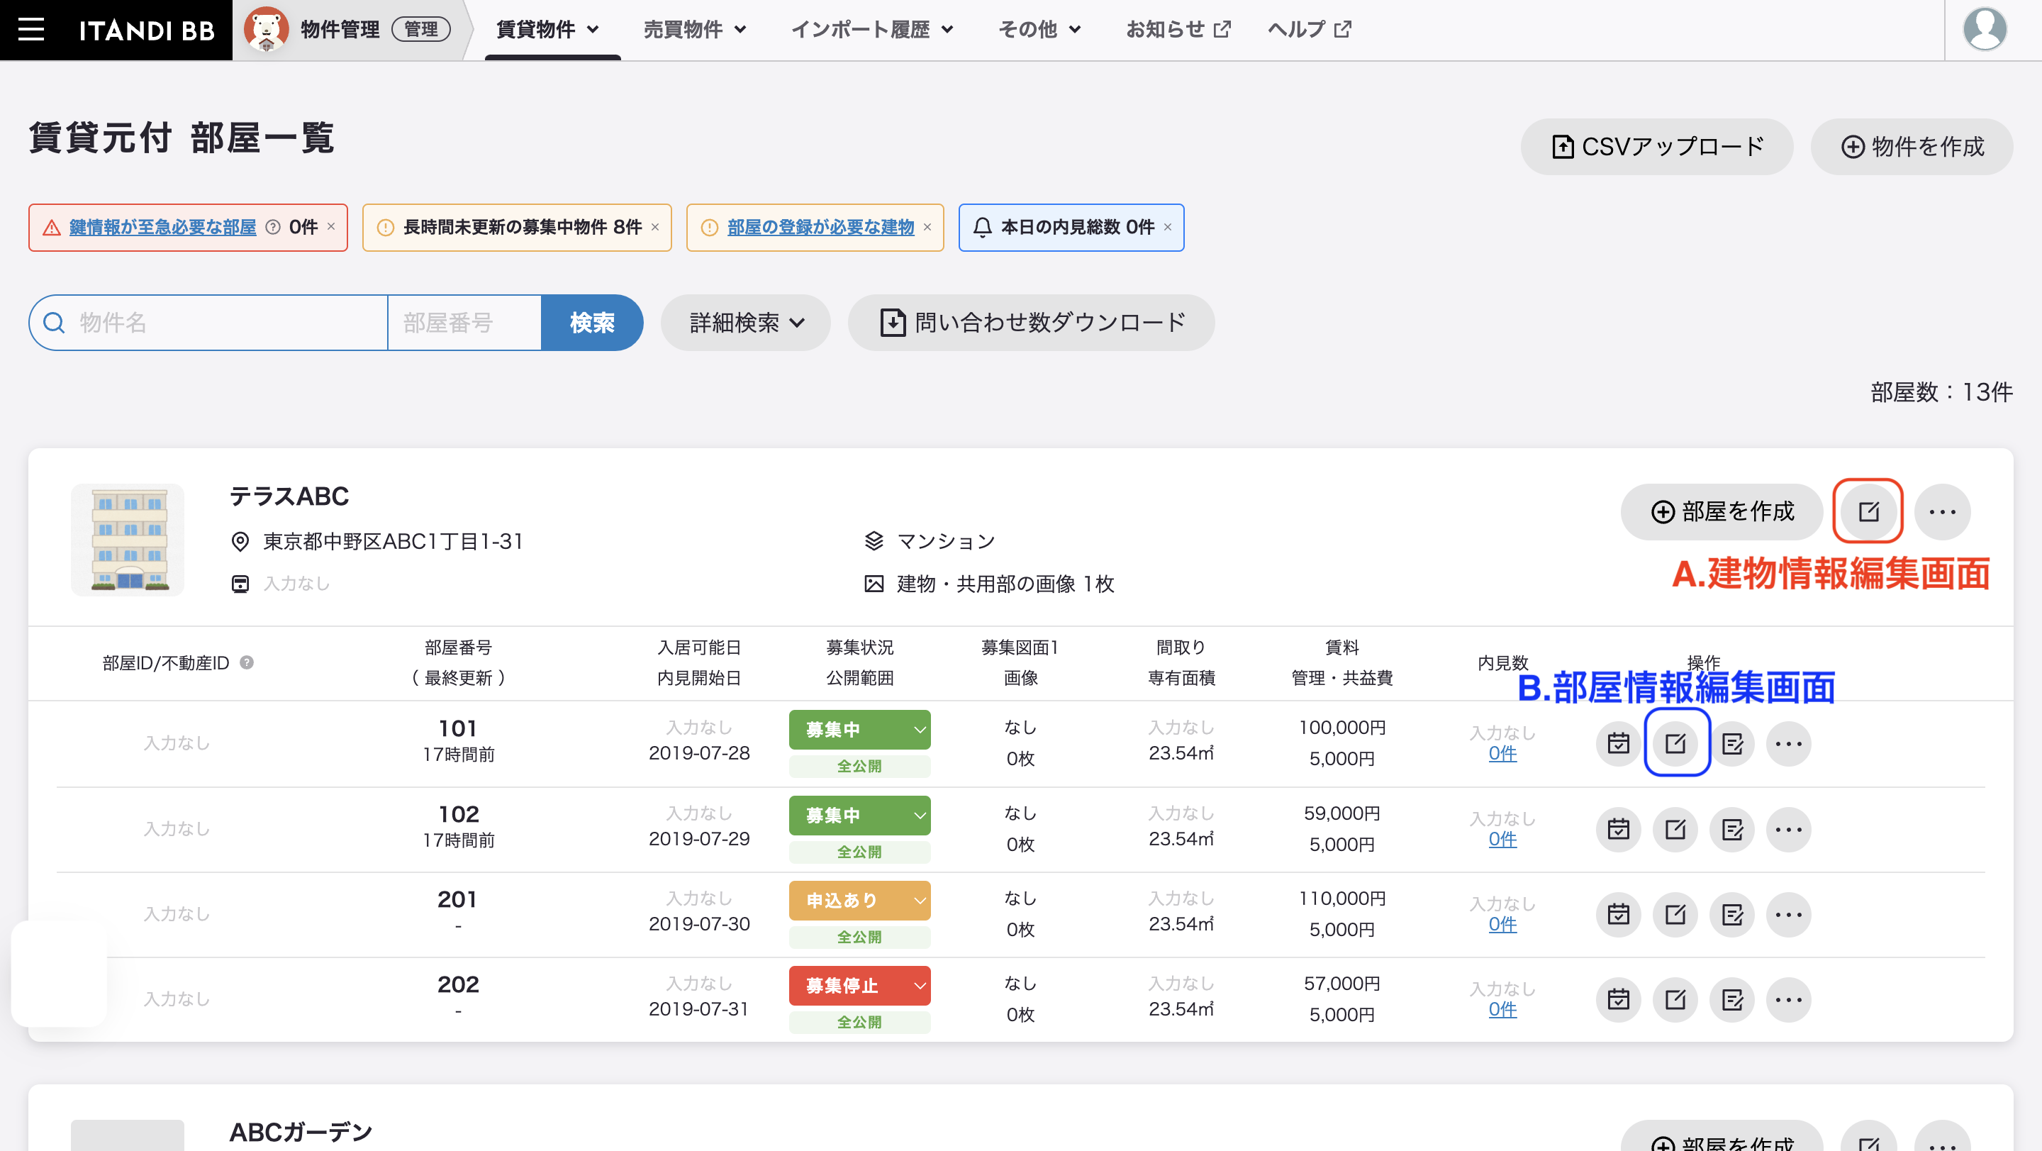Click 全公開 badge for room 101
The width and height of the screenshot is (2042, 1151).
click(859, 767)
